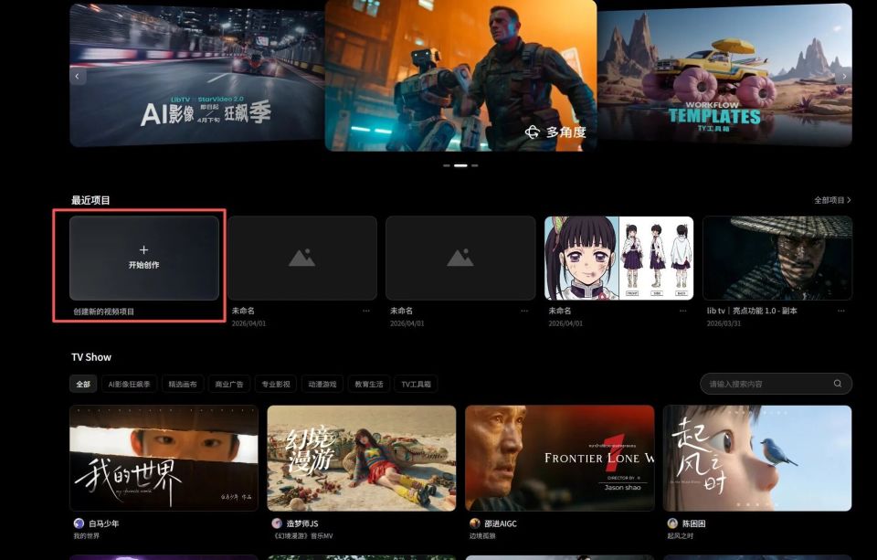Open 全部项目 link
Image resolution: width=877 pixels, height=560 pixels.
832,200
